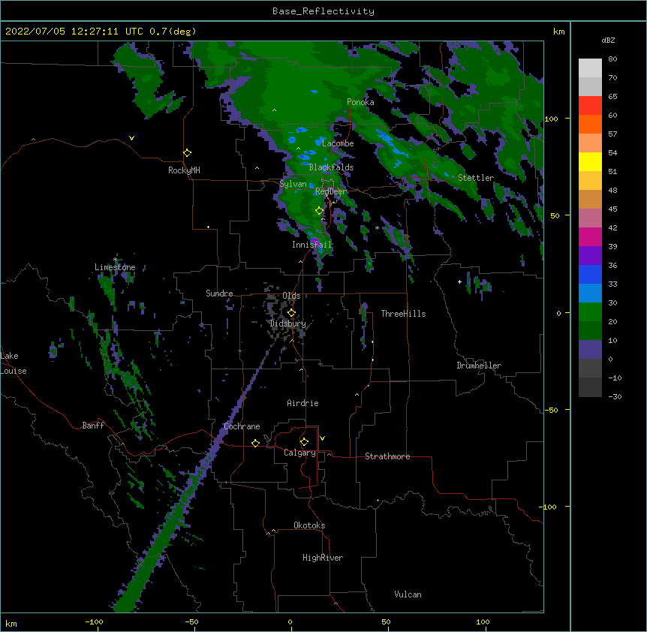This screenshot has width=647, height=632.
Task: Click the Blackfalds town label
Action: [x=331, y=167]
